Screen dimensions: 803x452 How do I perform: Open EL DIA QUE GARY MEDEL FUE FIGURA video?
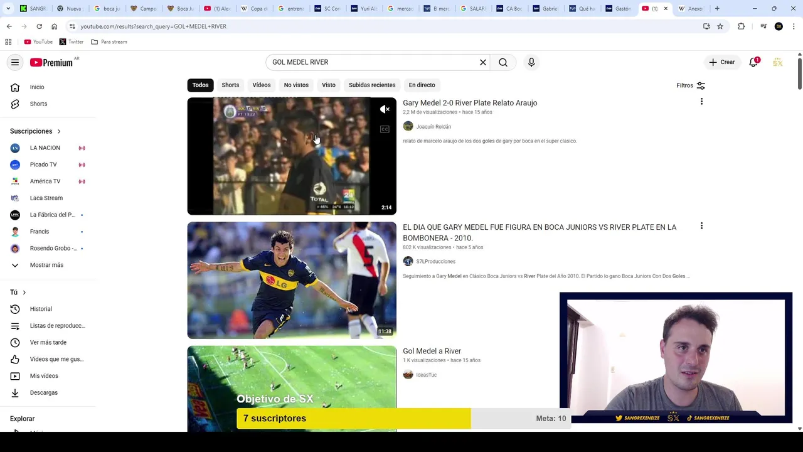(540, 232)
